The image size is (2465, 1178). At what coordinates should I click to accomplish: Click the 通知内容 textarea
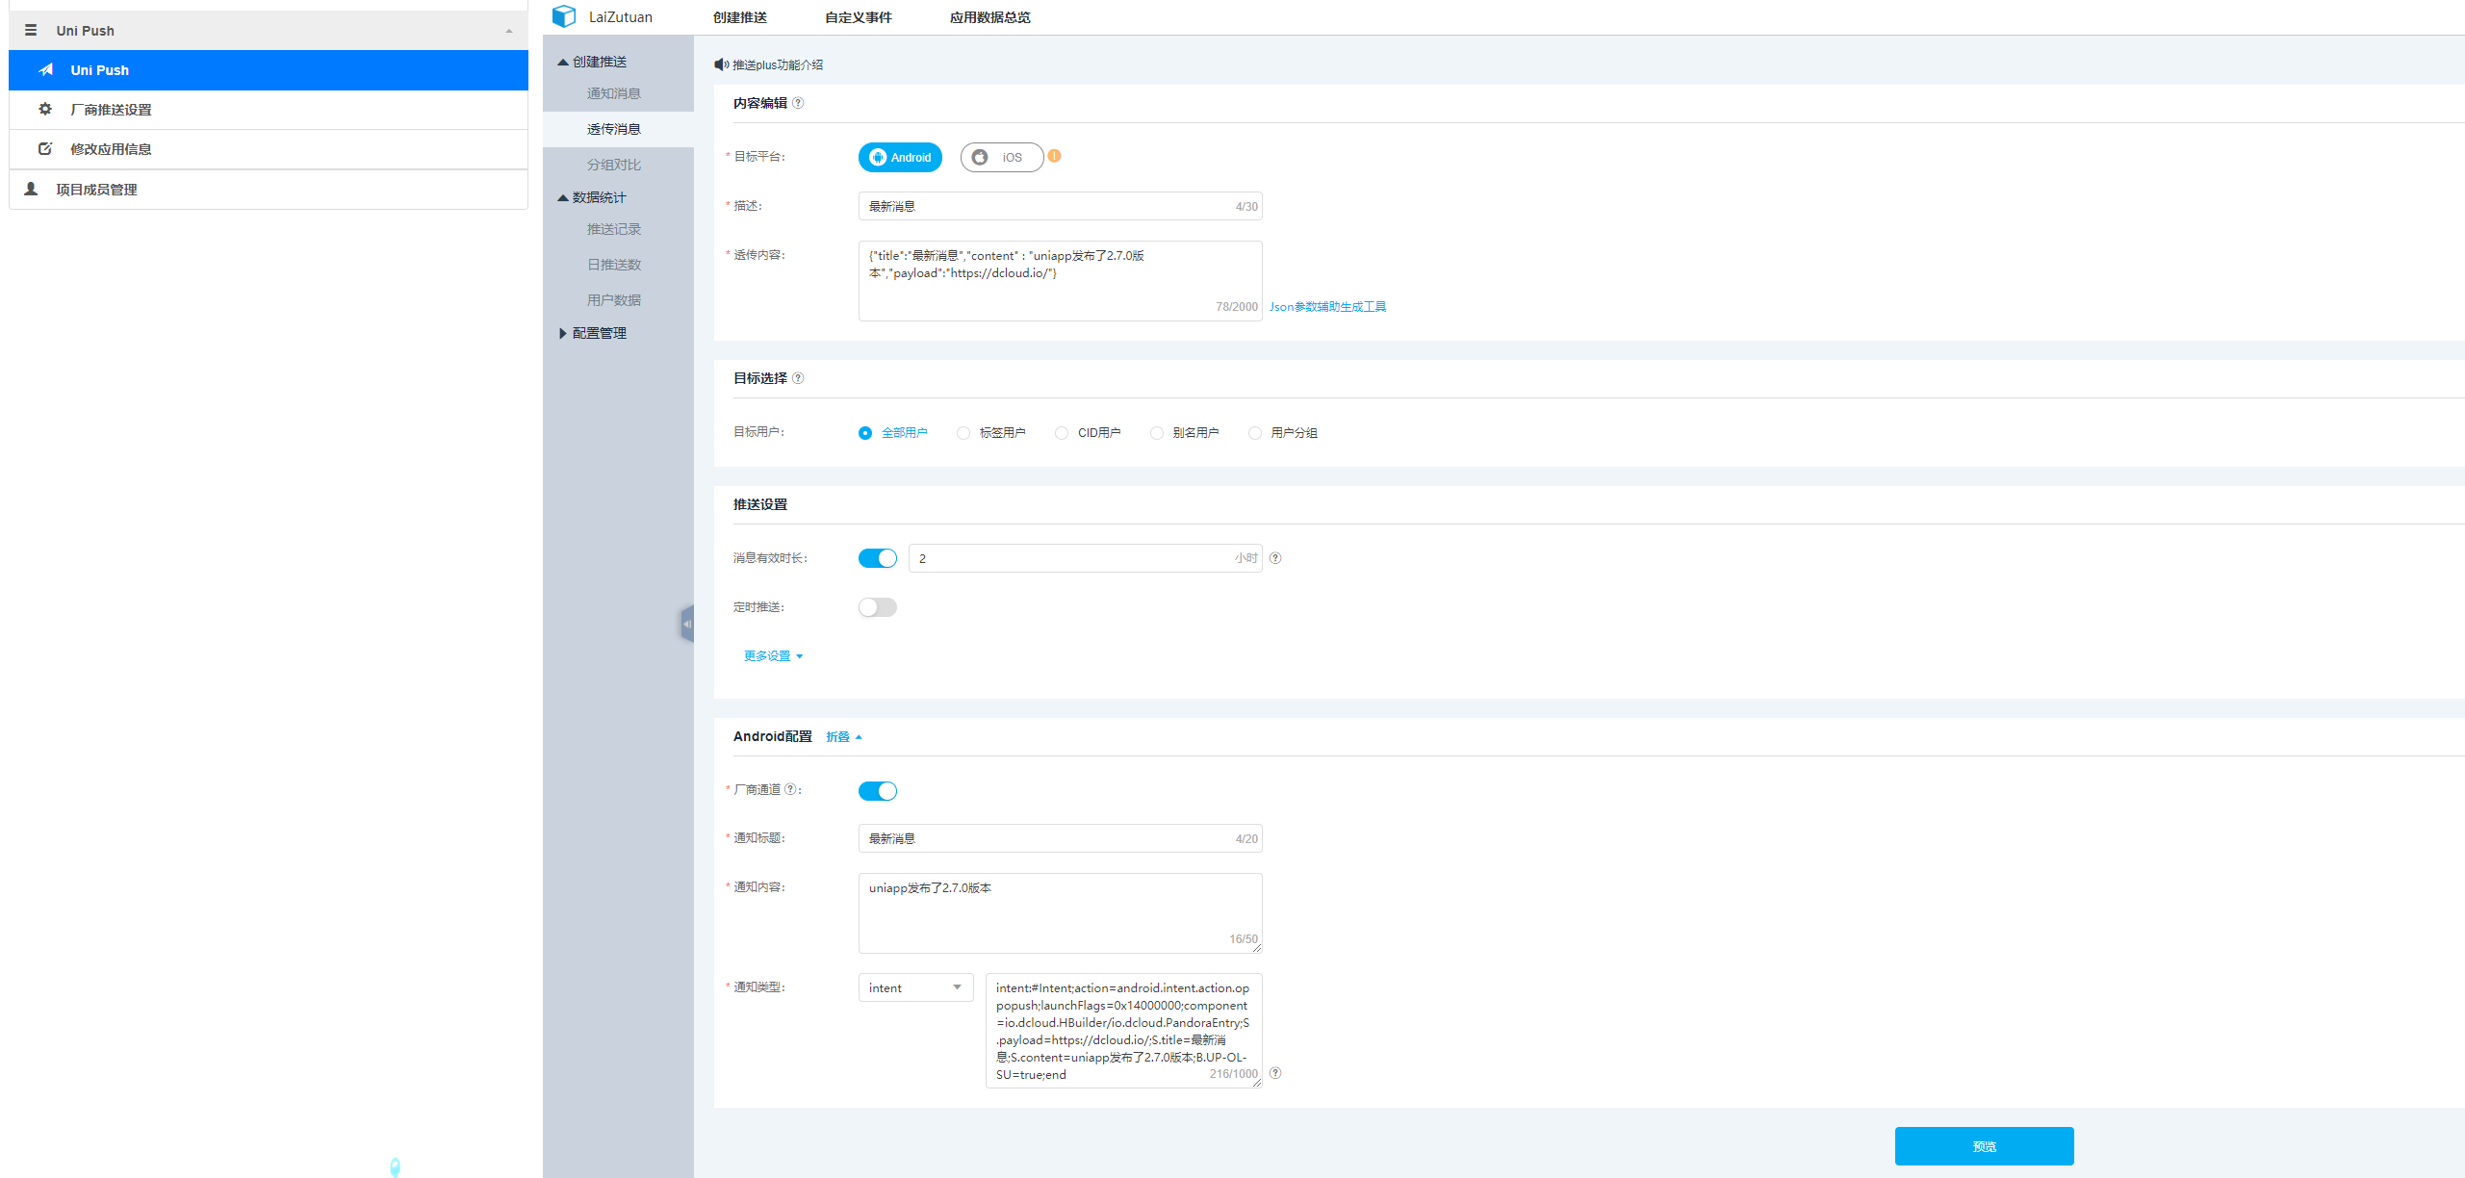pos(1061,913)
